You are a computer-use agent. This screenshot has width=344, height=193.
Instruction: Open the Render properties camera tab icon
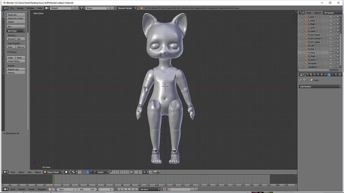pyautogui.click(x=307, y=75)
